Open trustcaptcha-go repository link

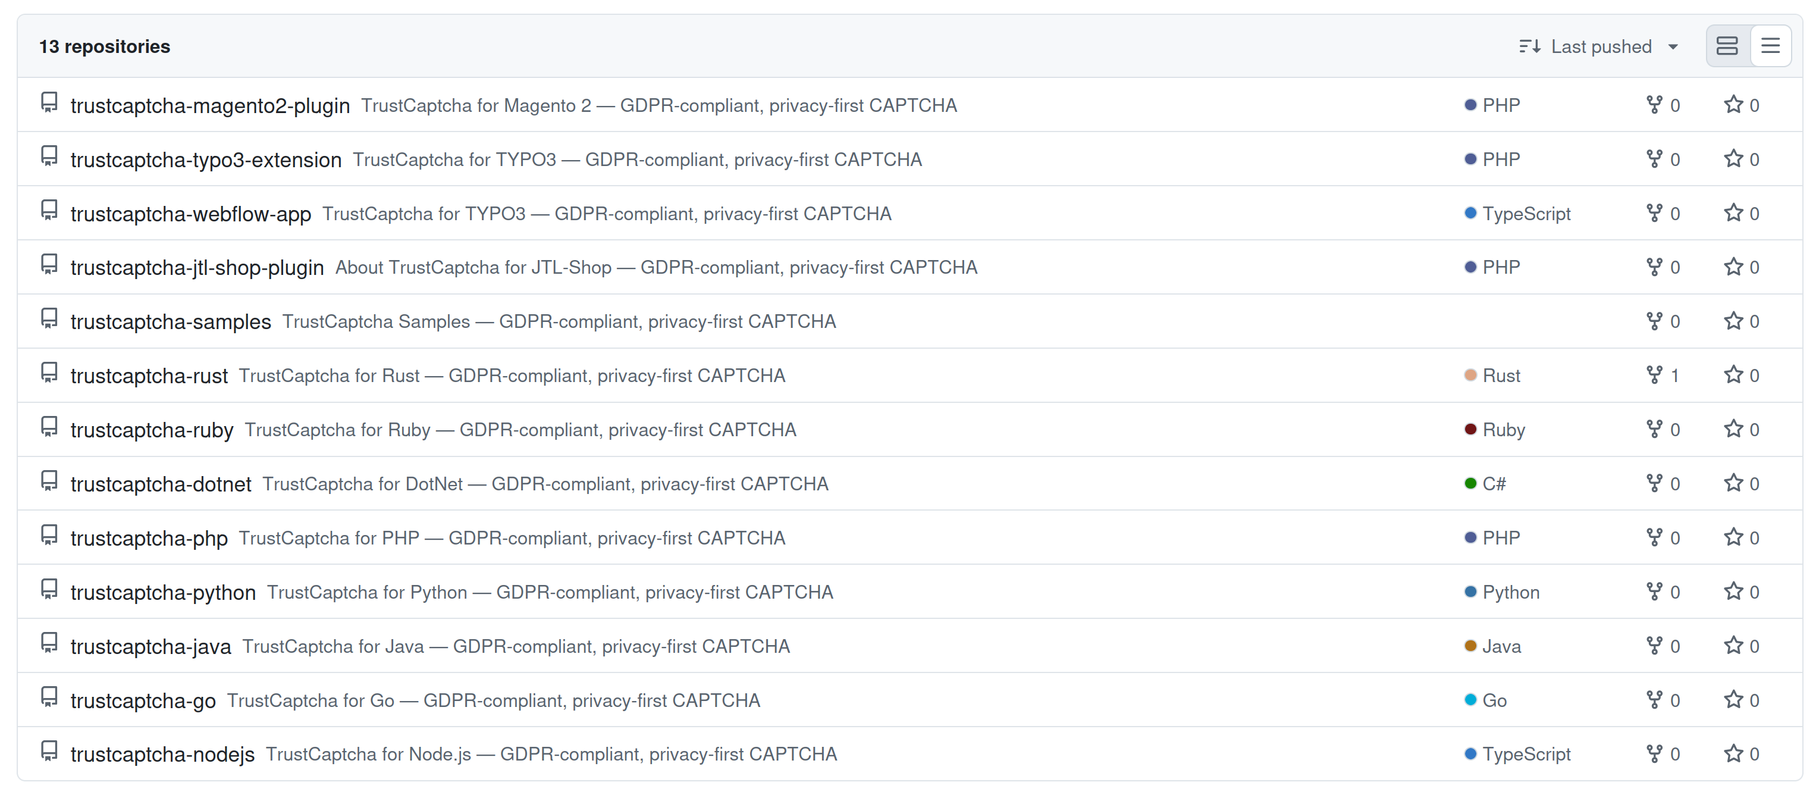coord(143,700)
